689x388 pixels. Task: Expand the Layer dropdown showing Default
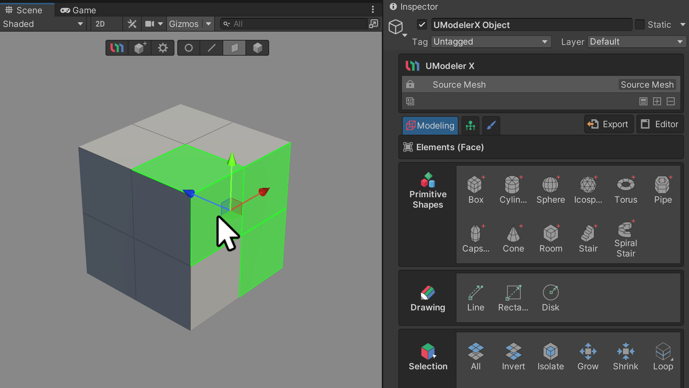pyautogui.click(x=636, y=42)
